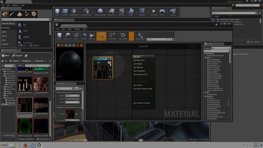Click Metallic input pin

tap(135, 64)
